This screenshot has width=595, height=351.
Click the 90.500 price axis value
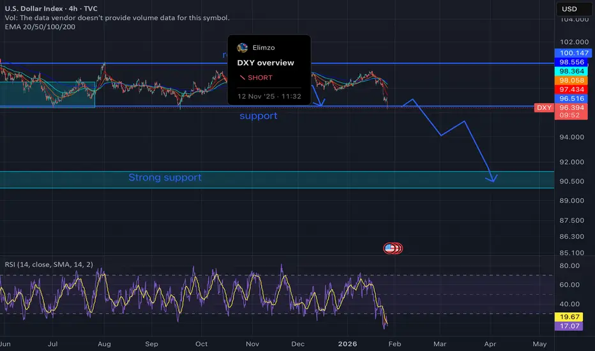click(x=571, y=181)
